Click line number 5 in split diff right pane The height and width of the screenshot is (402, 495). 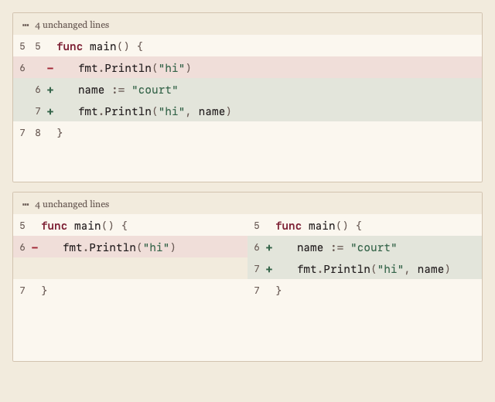257,225
